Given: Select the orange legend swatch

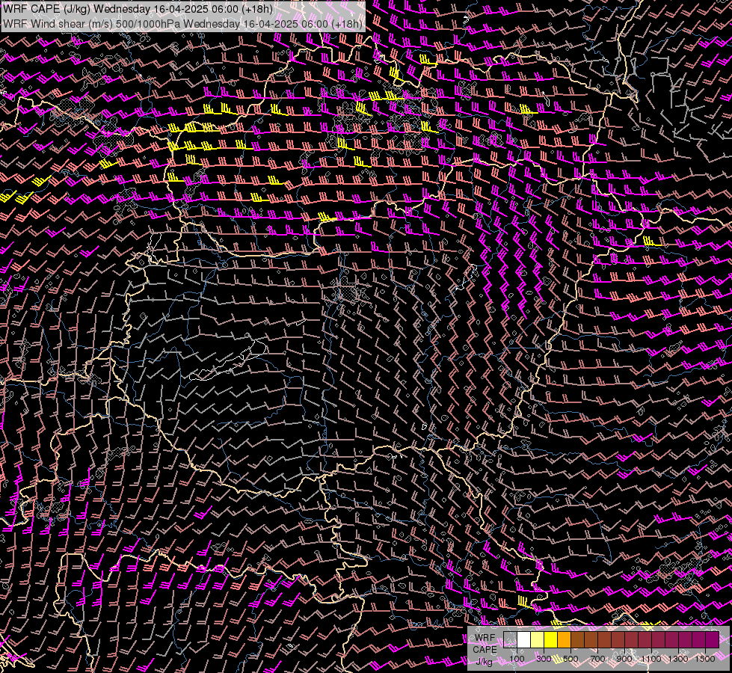Looking at the screenshot, I should [x=565, y=639].
